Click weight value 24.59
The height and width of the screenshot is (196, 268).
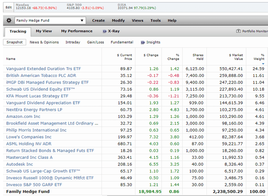pyautogui.click(x=258, y=69)
